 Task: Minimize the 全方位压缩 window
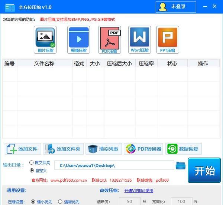(205, 7)
